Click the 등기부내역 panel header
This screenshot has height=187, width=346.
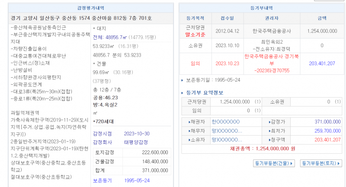(262, 8)
